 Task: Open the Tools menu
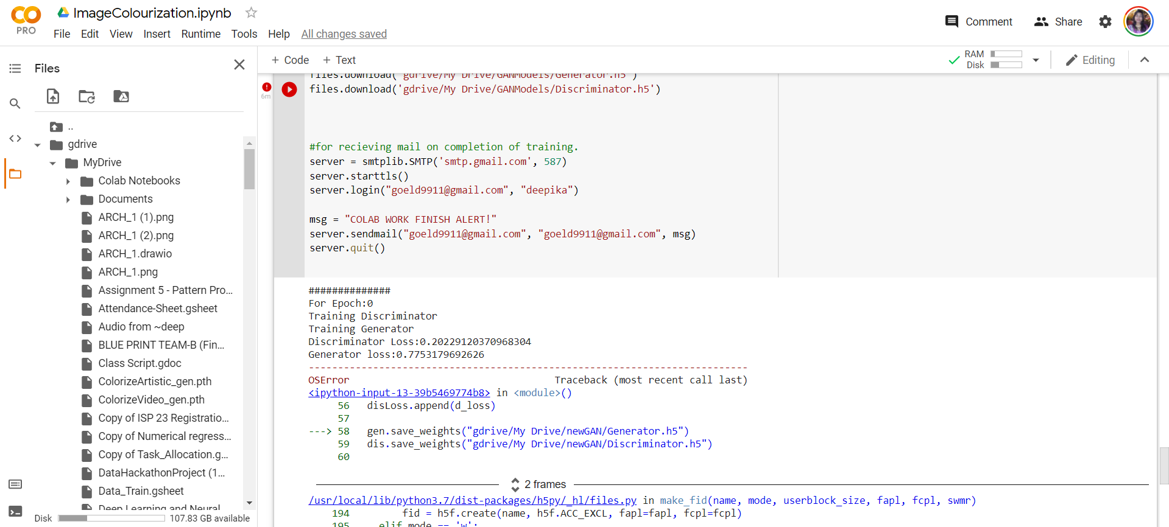coord(244,34)
